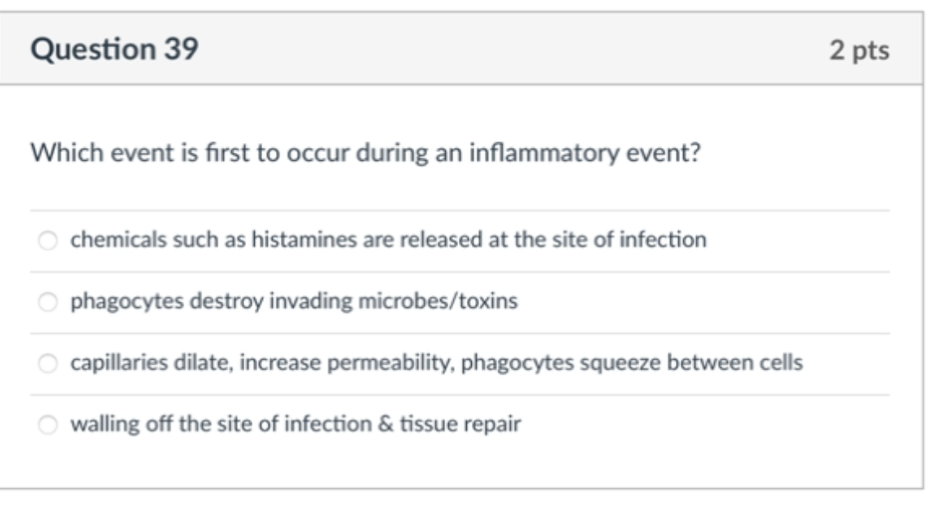
Task: Pick the walling off site radio button
Action: coord(47,425)
